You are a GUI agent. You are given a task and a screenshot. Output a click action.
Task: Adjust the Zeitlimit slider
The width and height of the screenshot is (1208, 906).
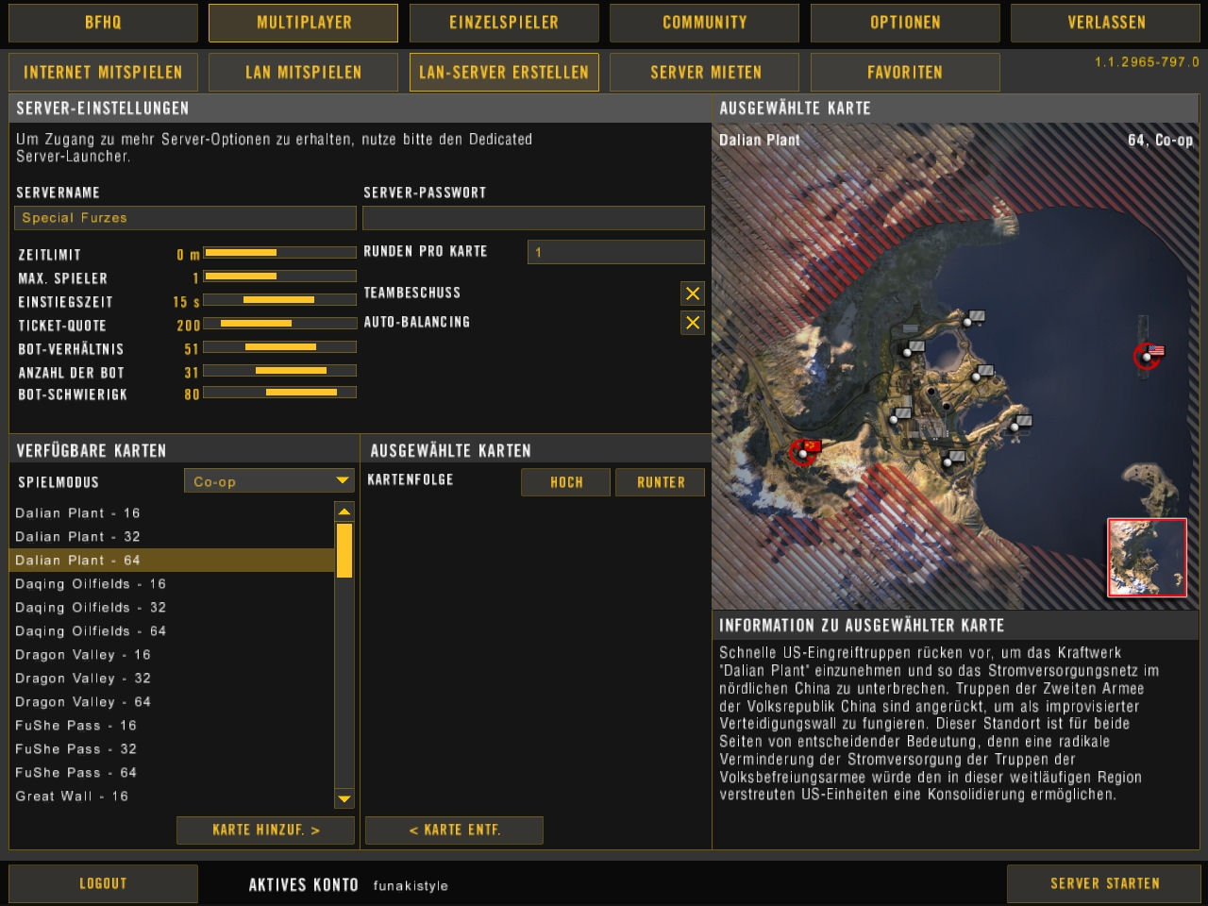click(279, 253)
